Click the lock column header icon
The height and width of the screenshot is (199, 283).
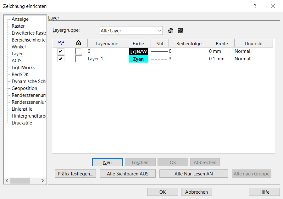click(79, 43)
